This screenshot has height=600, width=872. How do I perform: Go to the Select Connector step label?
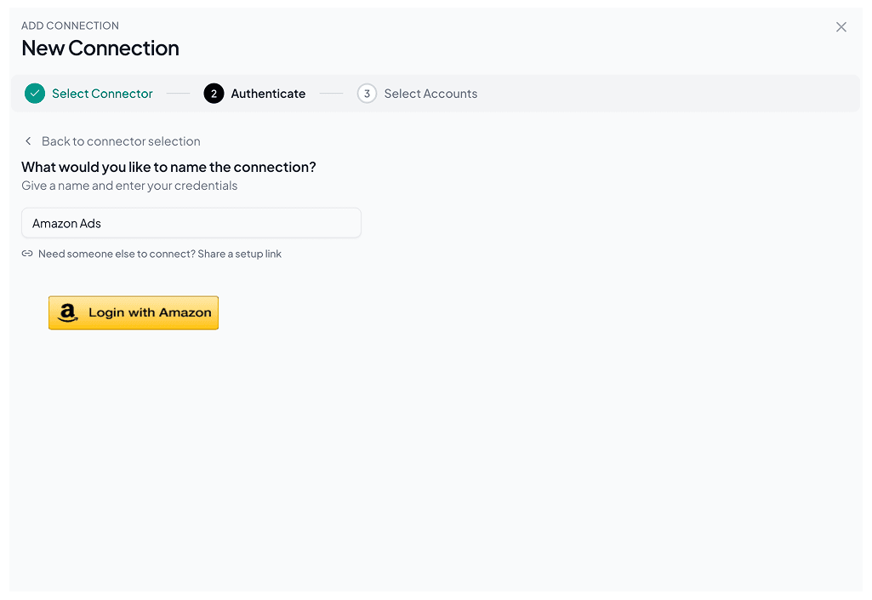[x=102, y=94]
